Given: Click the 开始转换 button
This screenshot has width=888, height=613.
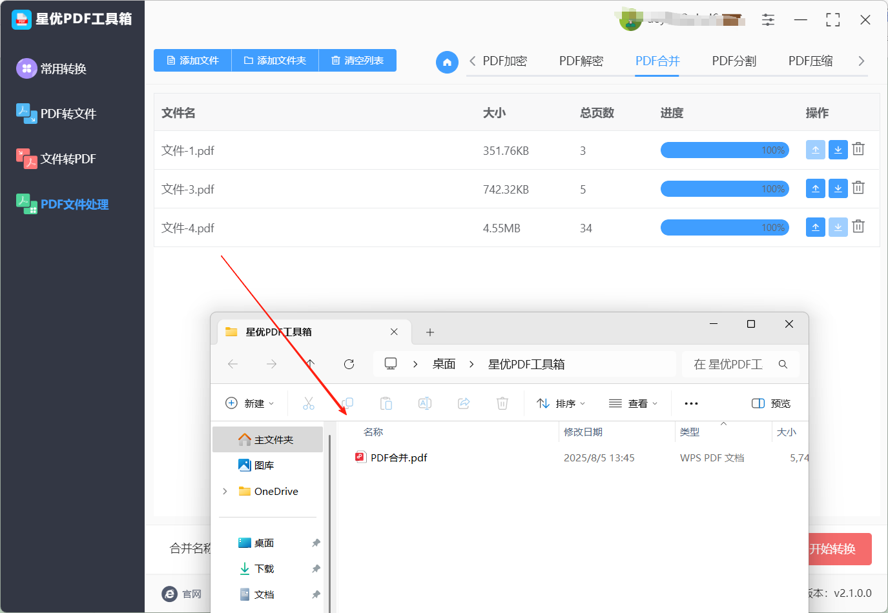Looking at the screenshot, I should 840,549.
